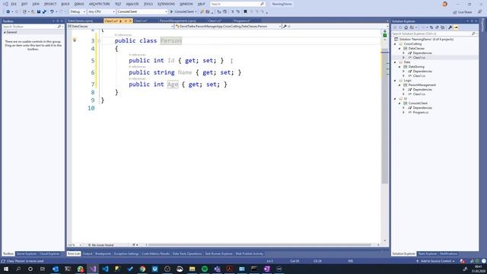Switch to the Team Explorer tab

coord(428,253)
